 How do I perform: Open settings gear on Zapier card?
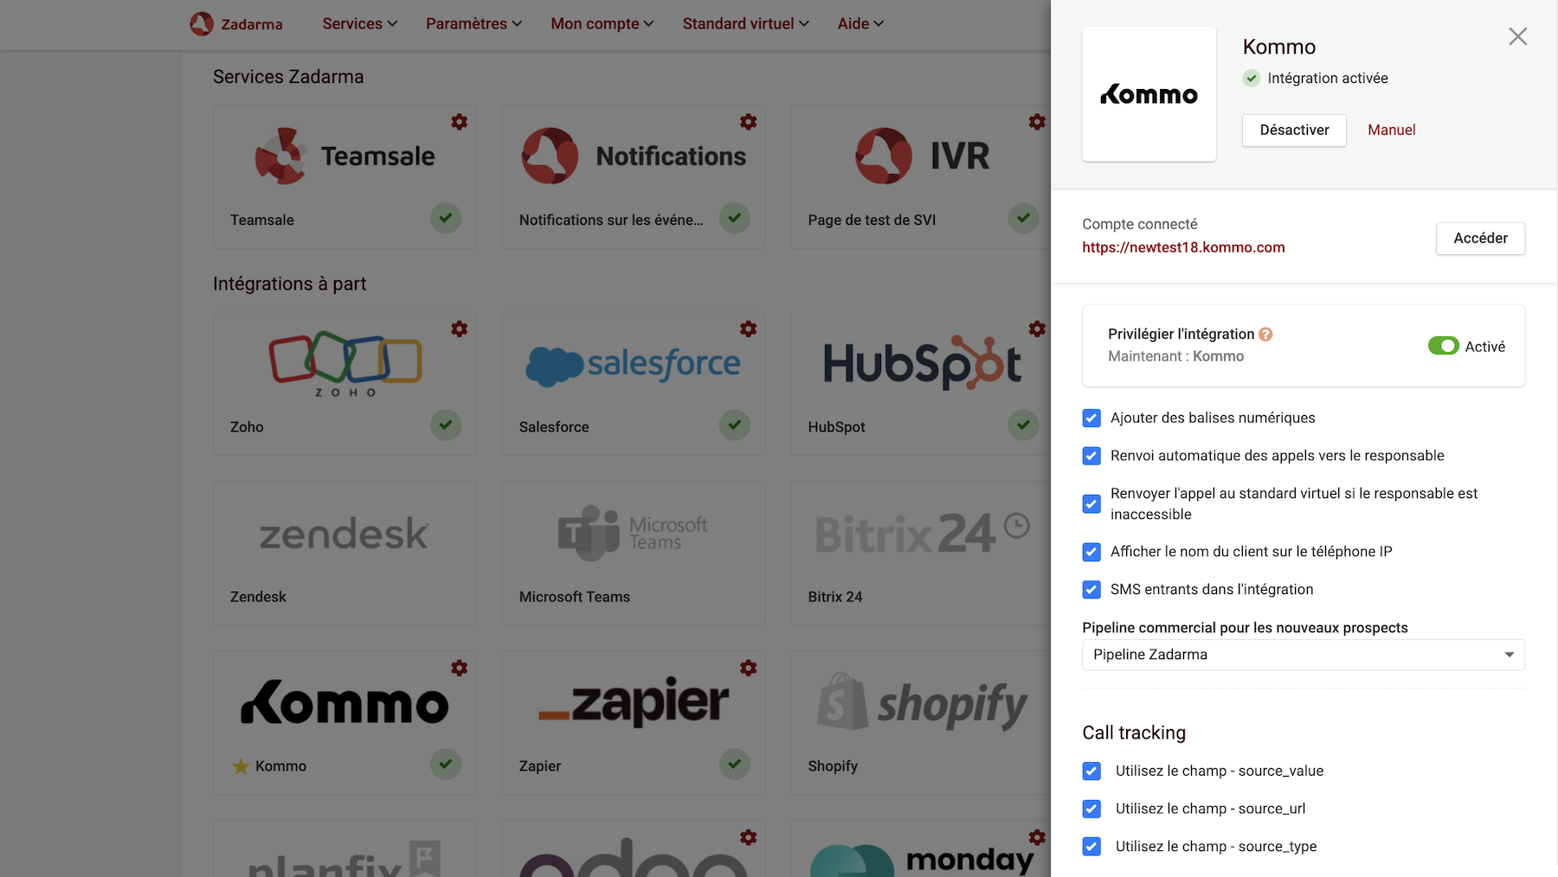coord(749,668)
